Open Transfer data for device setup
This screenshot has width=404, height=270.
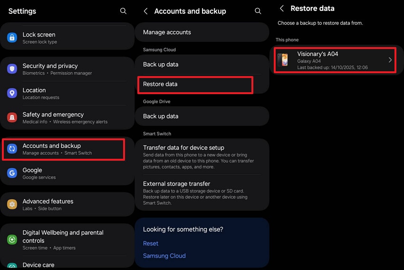click(x=202, y=157)
